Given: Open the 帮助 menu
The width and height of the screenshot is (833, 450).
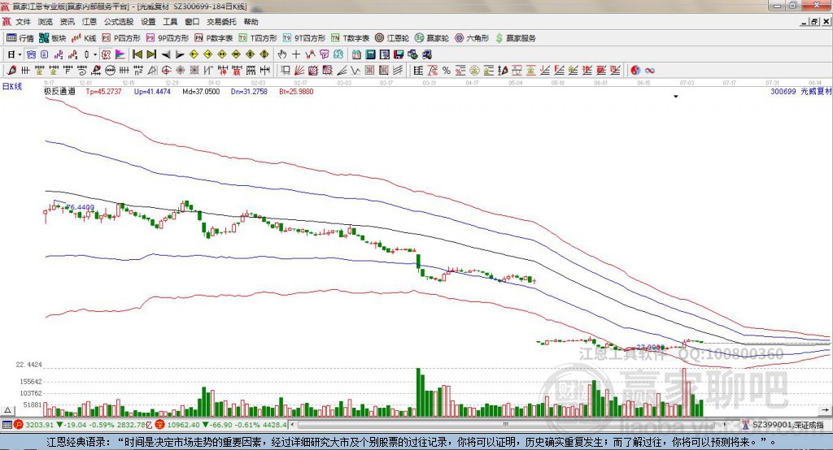Looking at the screenshot, I should 251,22.
